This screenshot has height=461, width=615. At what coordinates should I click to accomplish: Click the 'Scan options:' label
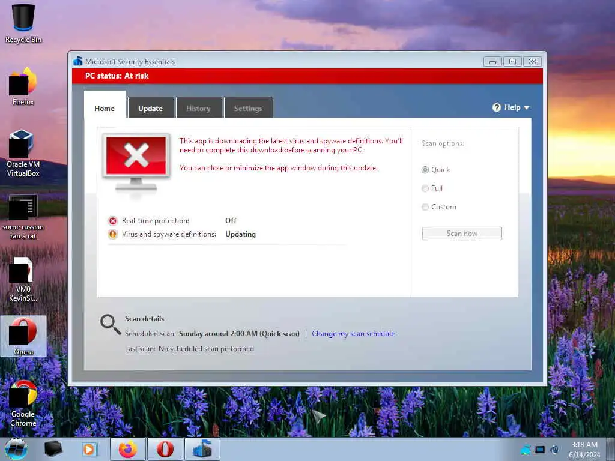pyautogui.click(x=443, y=143)
